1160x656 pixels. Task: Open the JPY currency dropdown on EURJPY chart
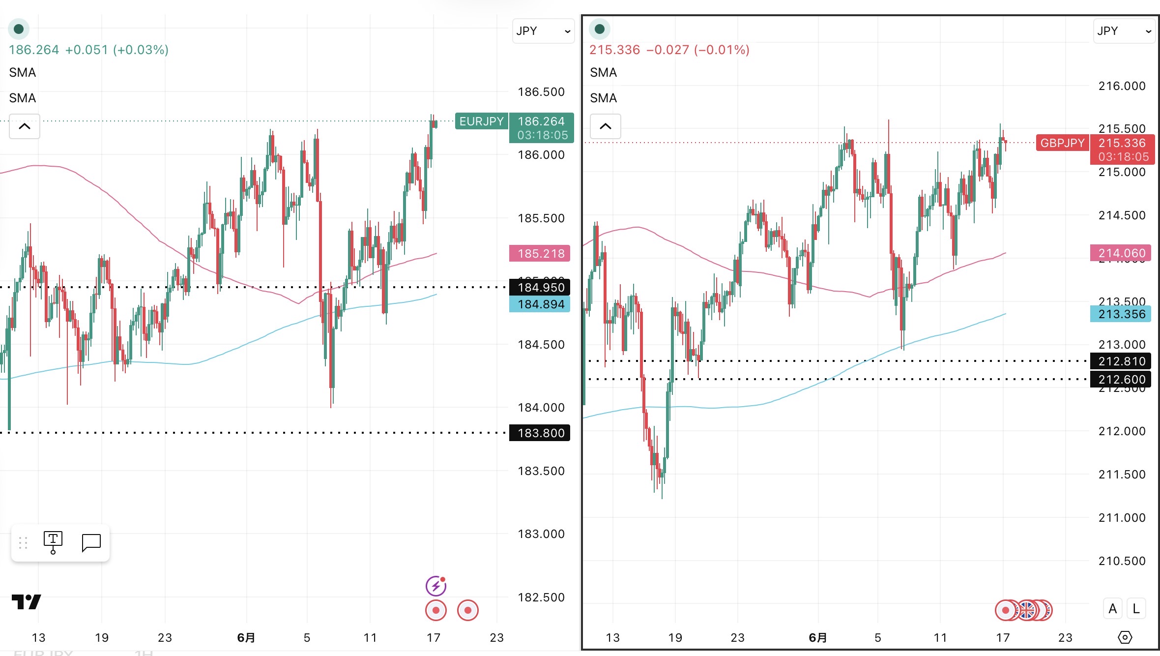point(543,31)
